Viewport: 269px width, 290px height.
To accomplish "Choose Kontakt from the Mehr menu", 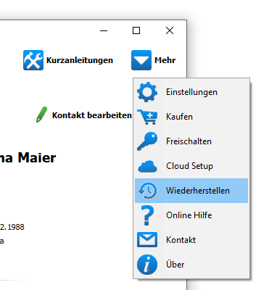I will (x=191, y=240).
